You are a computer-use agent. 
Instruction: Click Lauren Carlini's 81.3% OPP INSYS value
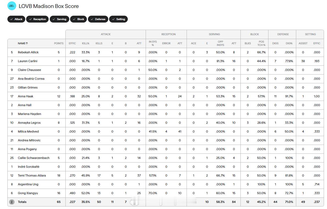(x=220, y=61)
